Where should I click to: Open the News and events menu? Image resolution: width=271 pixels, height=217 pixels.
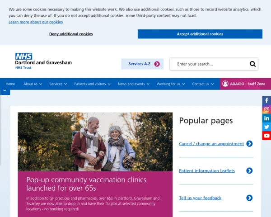pos(134,84)
